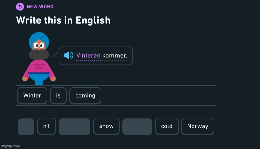Click the empty slot left of n't
Image resolution: width=260 pixels, height=149 pixels.
[x=26, y=127]
